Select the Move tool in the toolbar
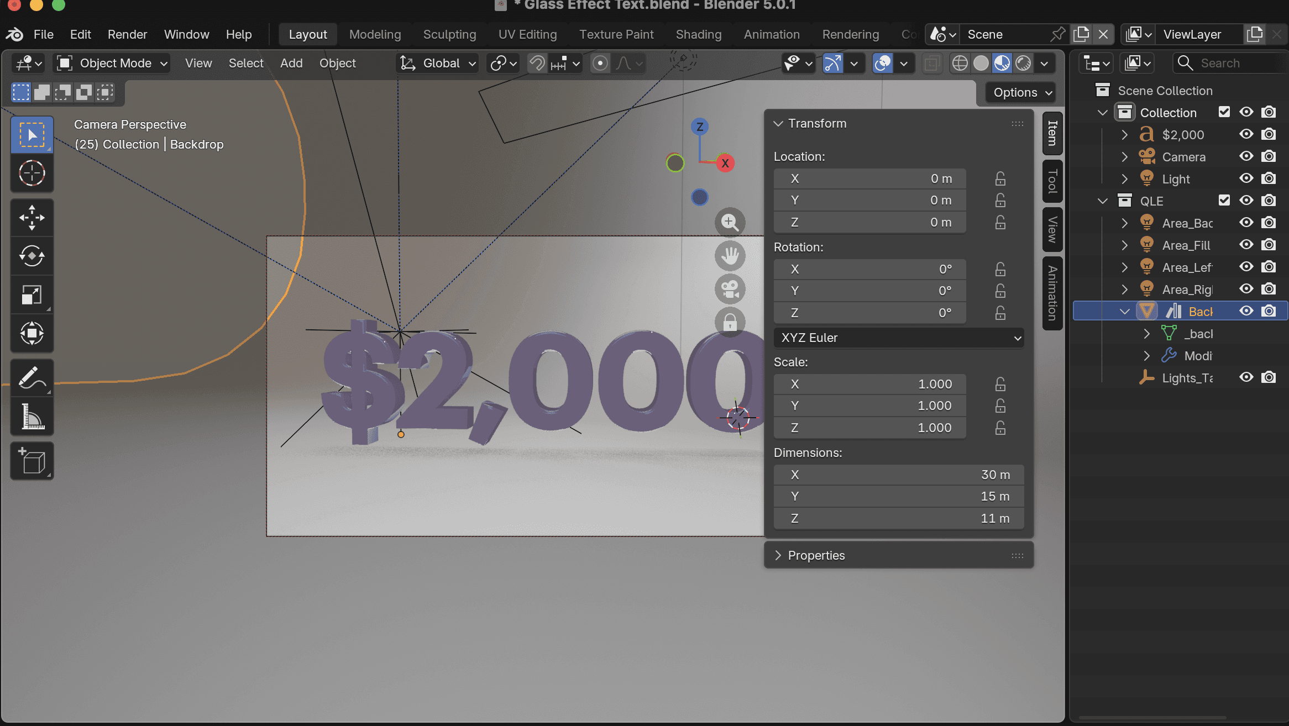The image size is (1289, 726). (32, 217)
